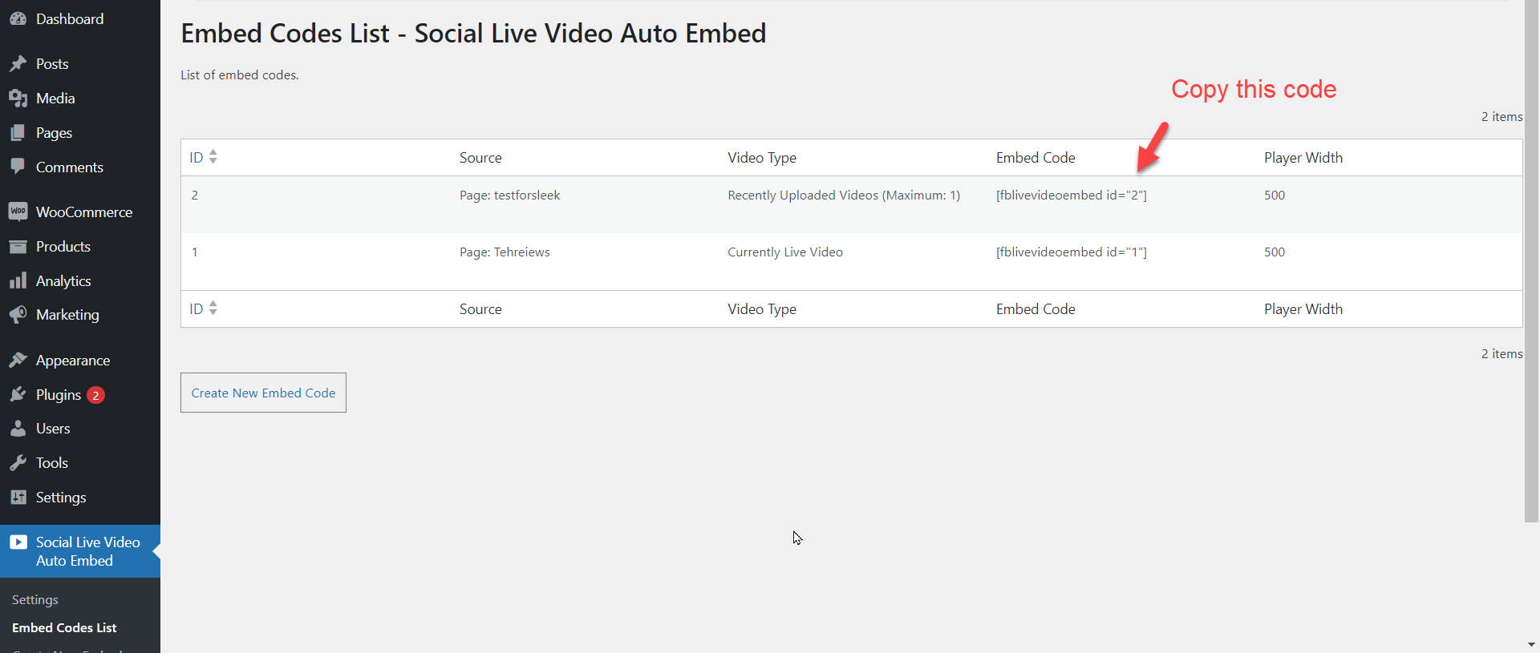This screenshot has height=653, width=1540.
Task: Click the Analytics bar chart icon
Action: pos(18,281)
